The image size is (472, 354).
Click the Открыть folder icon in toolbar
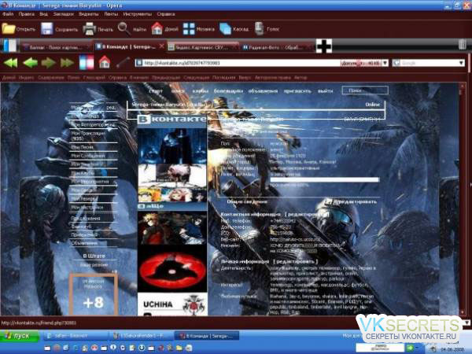(9, 29)
